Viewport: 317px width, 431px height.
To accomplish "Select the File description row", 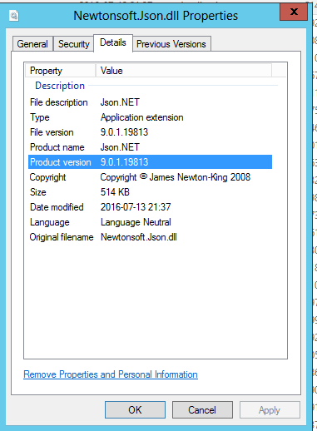I will [x=150, y=102].
